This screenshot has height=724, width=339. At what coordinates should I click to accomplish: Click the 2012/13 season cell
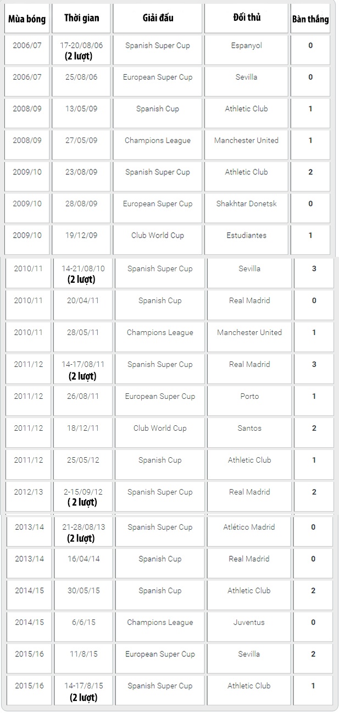(28, 492)
